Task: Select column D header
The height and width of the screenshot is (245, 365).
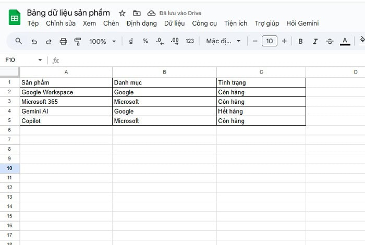Action: click(x=335, y=72)
